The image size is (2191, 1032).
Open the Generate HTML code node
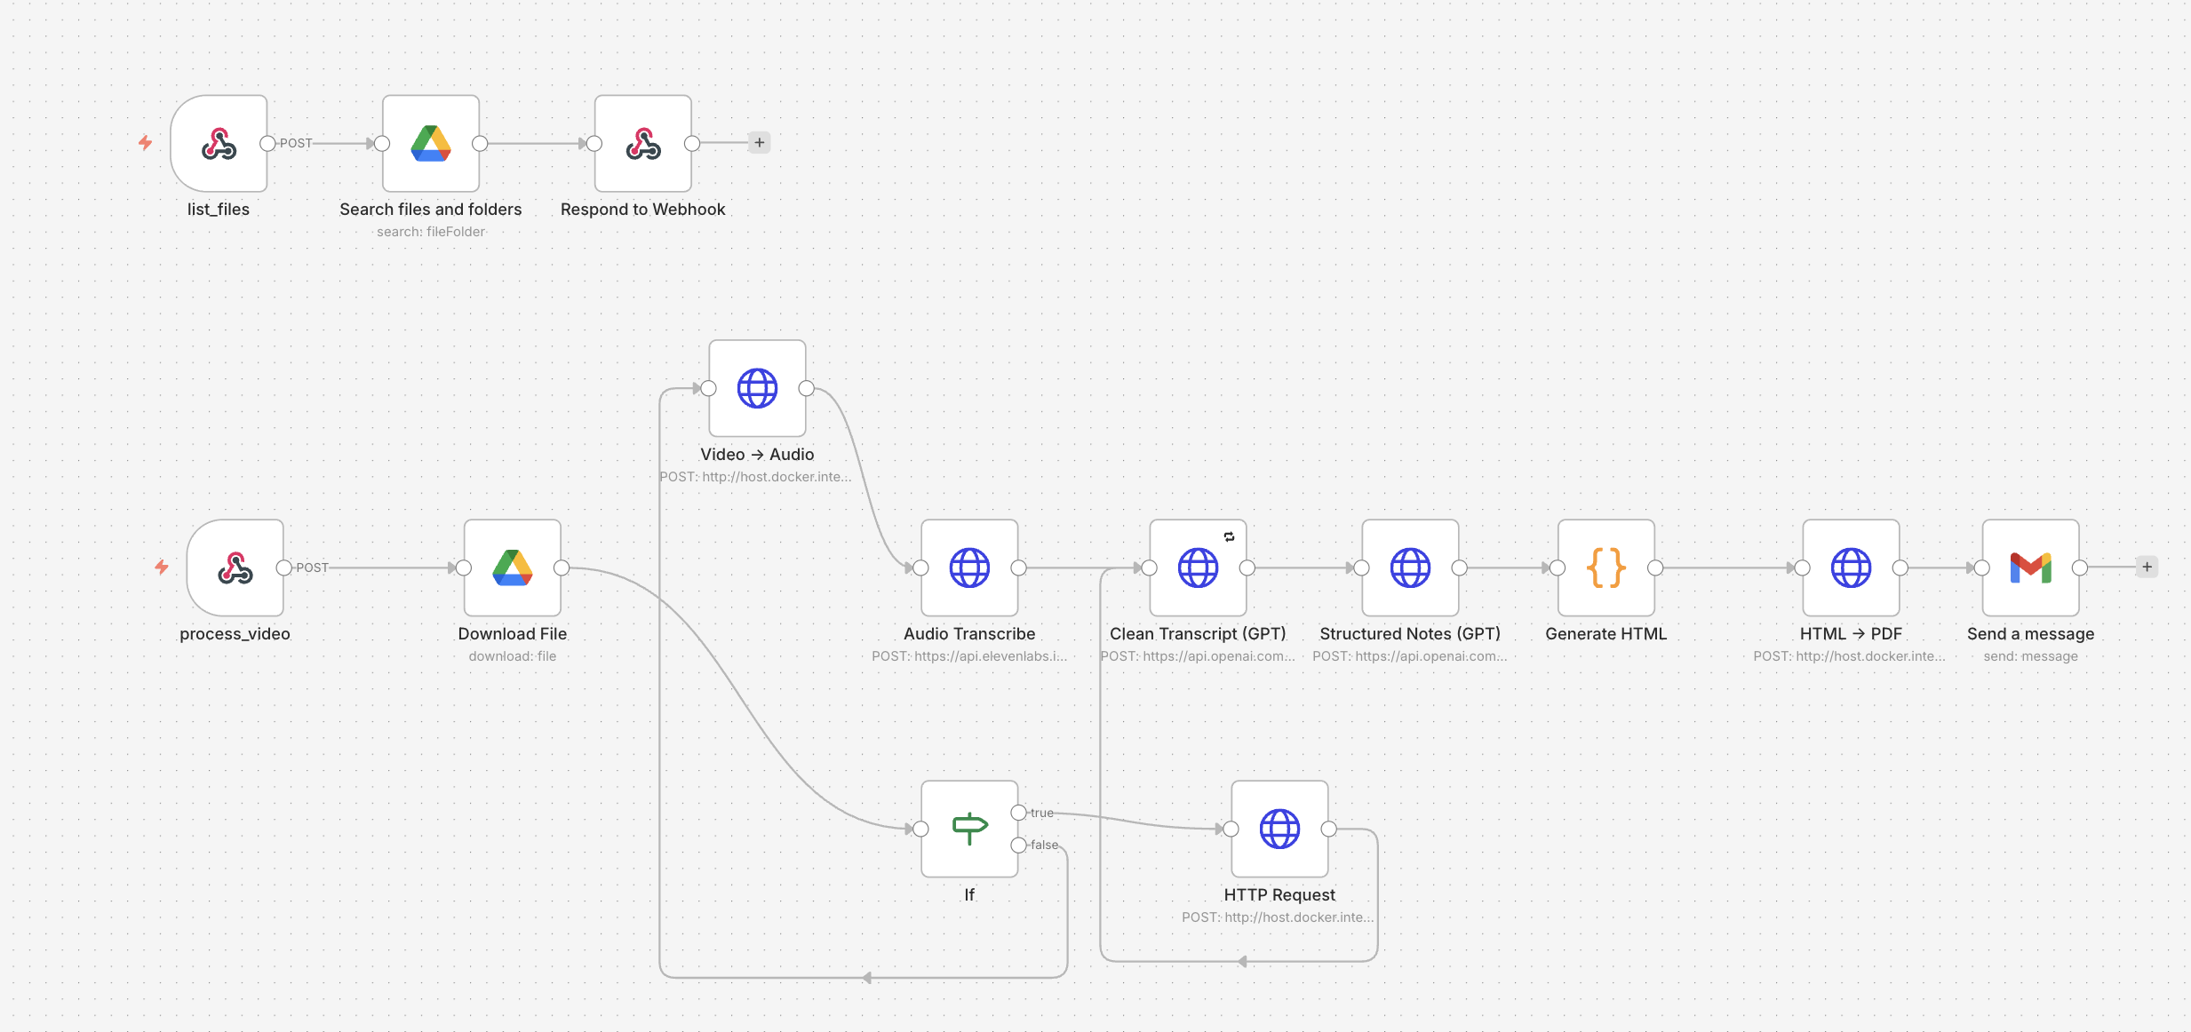[x=1606, y=568]
